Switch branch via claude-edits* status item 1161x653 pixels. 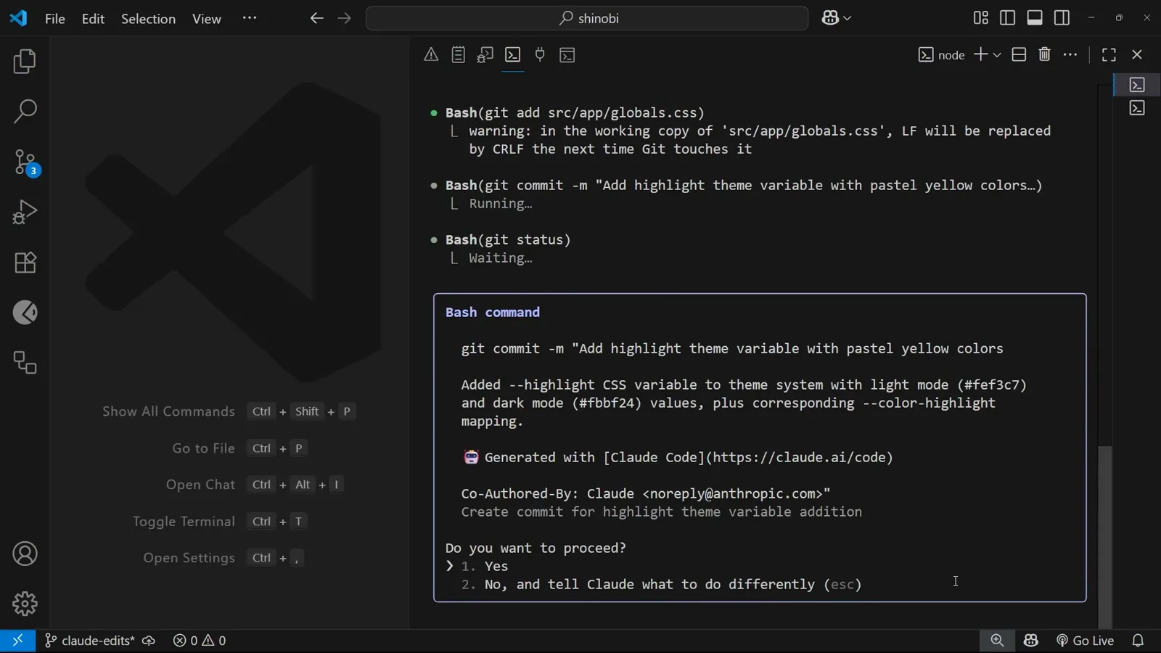pos(89,641)
